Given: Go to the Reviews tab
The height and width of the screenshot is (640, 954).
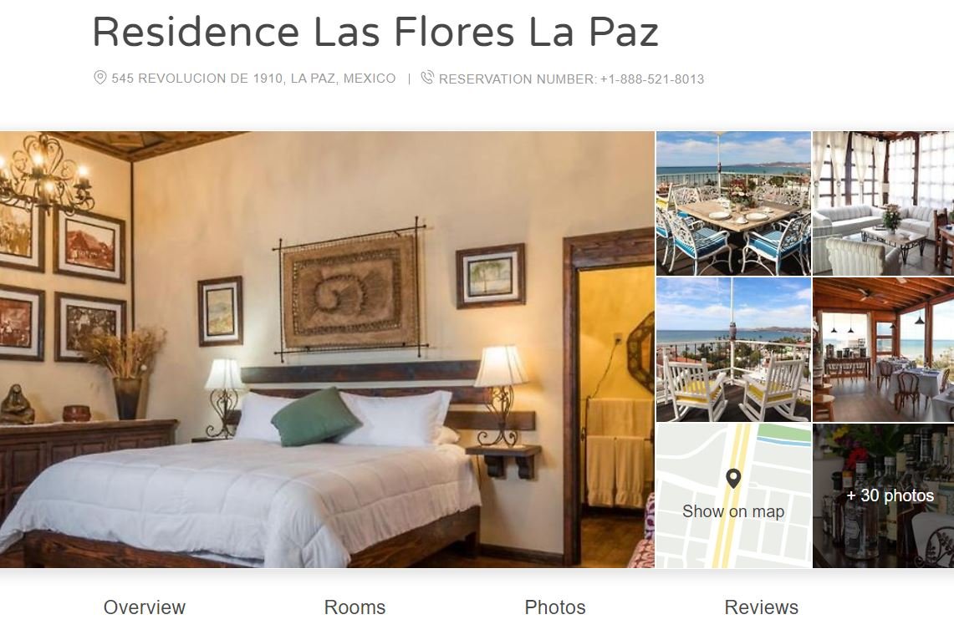Looking at the screenshot, I should point(761,607).
